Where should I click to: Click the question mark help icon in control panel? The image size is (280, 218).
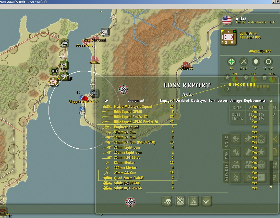point(275,177)
